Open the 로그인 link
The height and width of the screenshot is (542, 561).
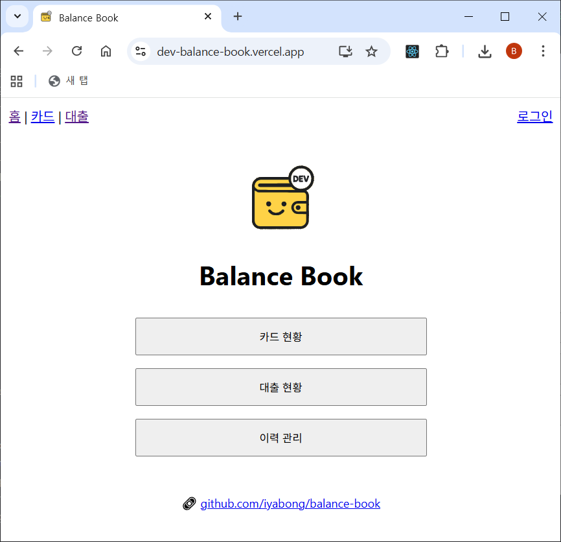coord(534,117)
